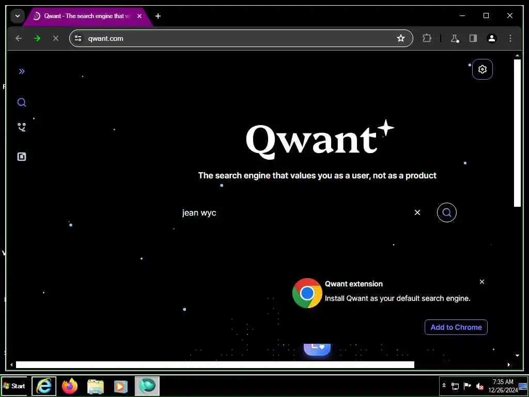Open Qwant settings gear
Viewport: 529px width, 397px height.
483,69
